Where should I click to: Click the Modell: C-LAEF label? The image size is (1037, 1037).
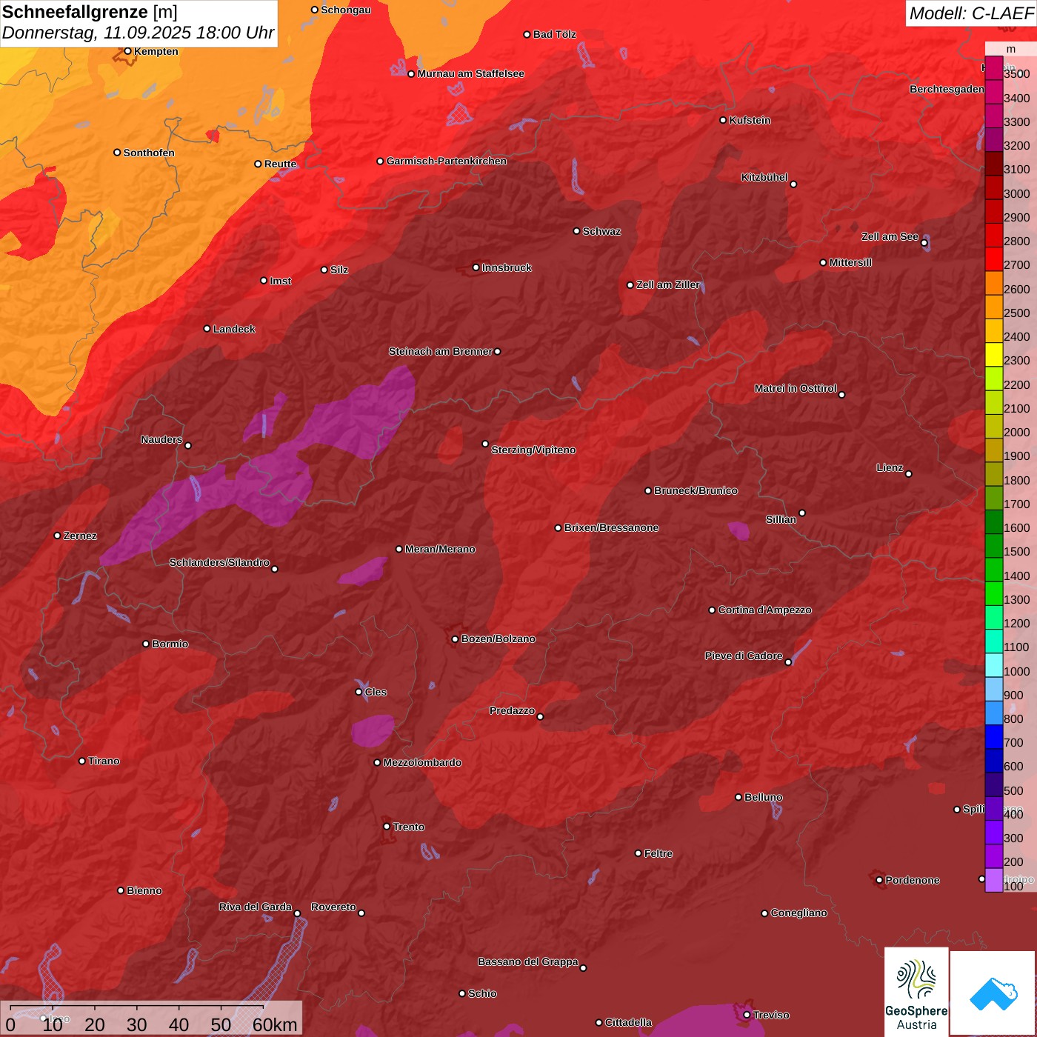(x=971, y=13)
